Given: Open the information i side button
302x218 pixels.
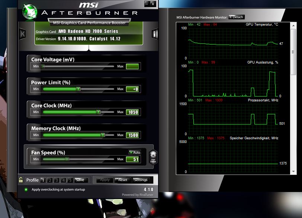Looking at the screenshot, I should click(155, 34).
